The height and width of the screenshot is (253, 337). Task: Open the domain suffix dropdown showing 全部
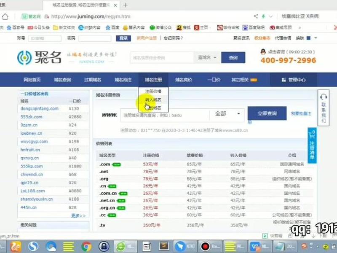tap(227, 114)
